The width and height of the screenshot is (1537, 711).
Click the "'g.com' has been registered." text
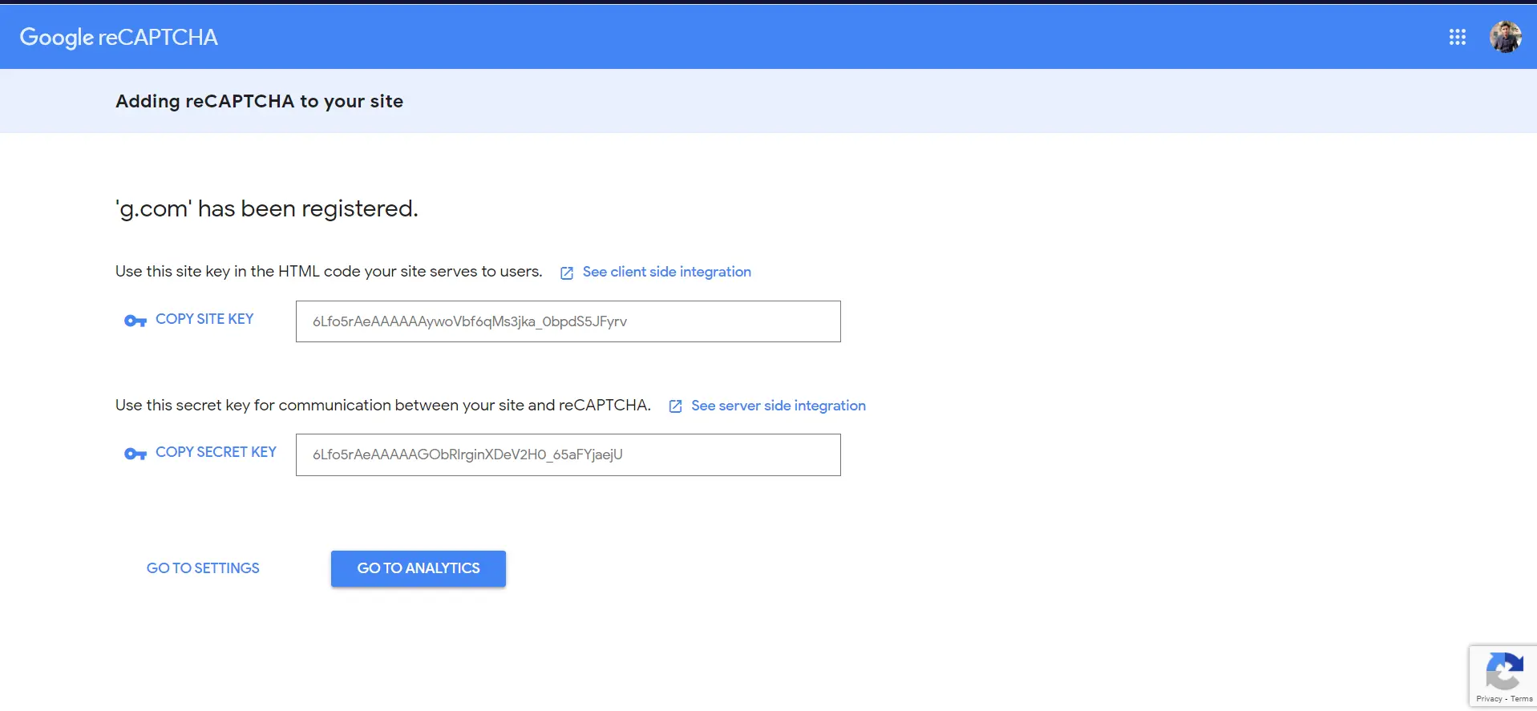point(267,208)
